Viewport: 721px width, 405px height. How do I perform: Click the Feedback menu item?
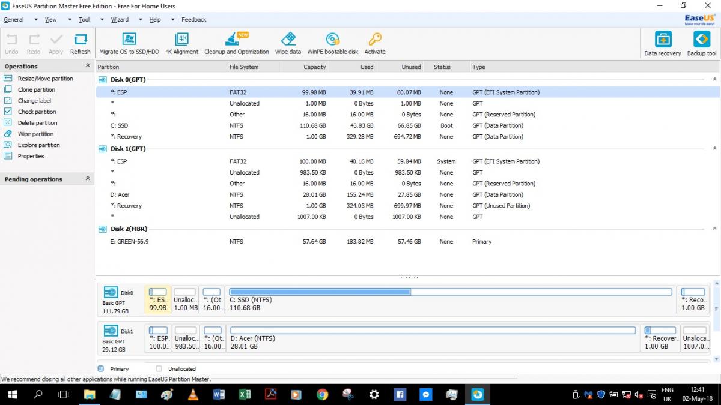coord(194,19)
